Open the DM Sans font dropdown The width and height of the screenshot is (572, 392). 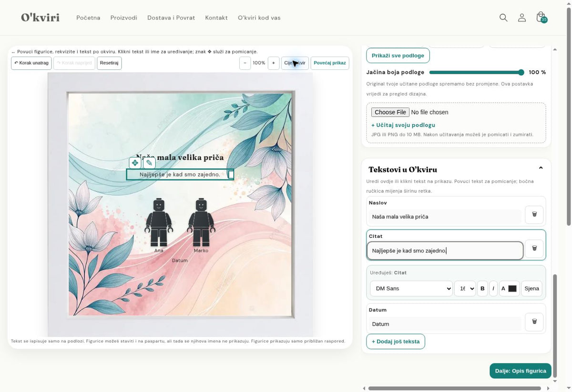pyautogui.click(x=411, y=288)
